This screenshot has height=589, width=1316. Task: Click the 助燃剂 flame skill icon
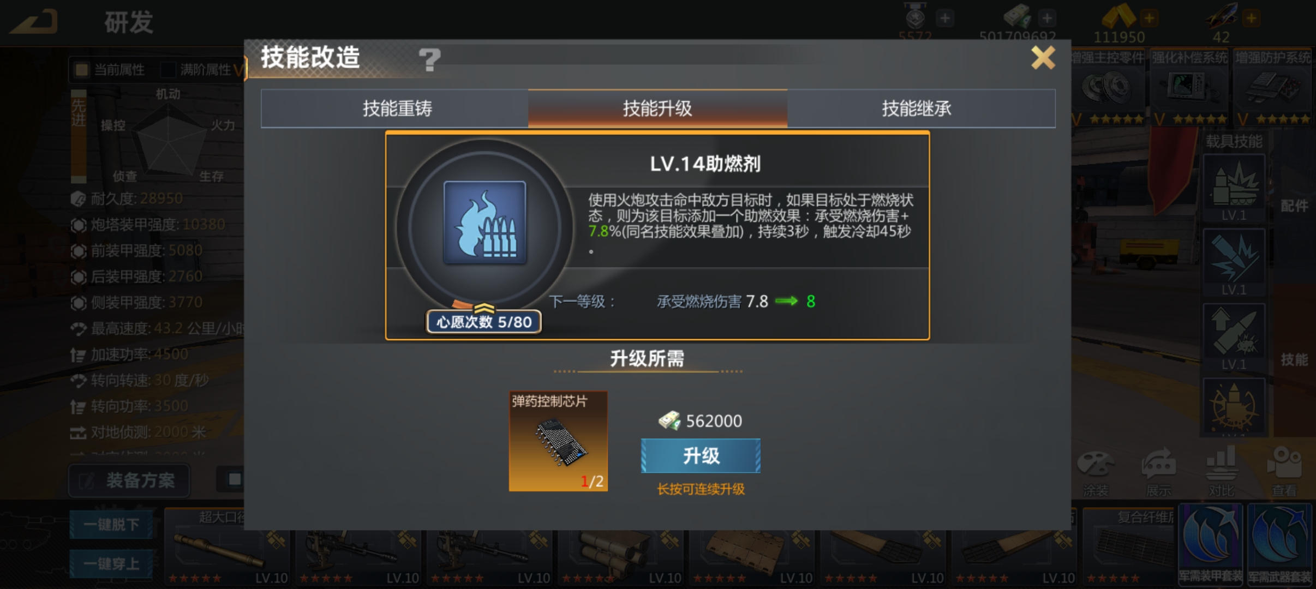pyautogui.click(x=484, y=223)
